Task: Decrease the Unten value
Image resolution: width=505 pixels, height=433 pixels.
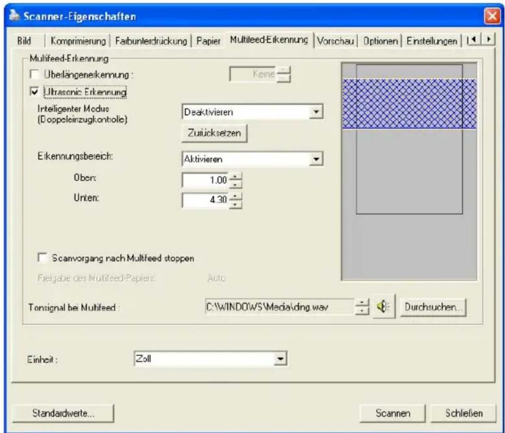Action: pyautogui.click(x=236, y=204)
